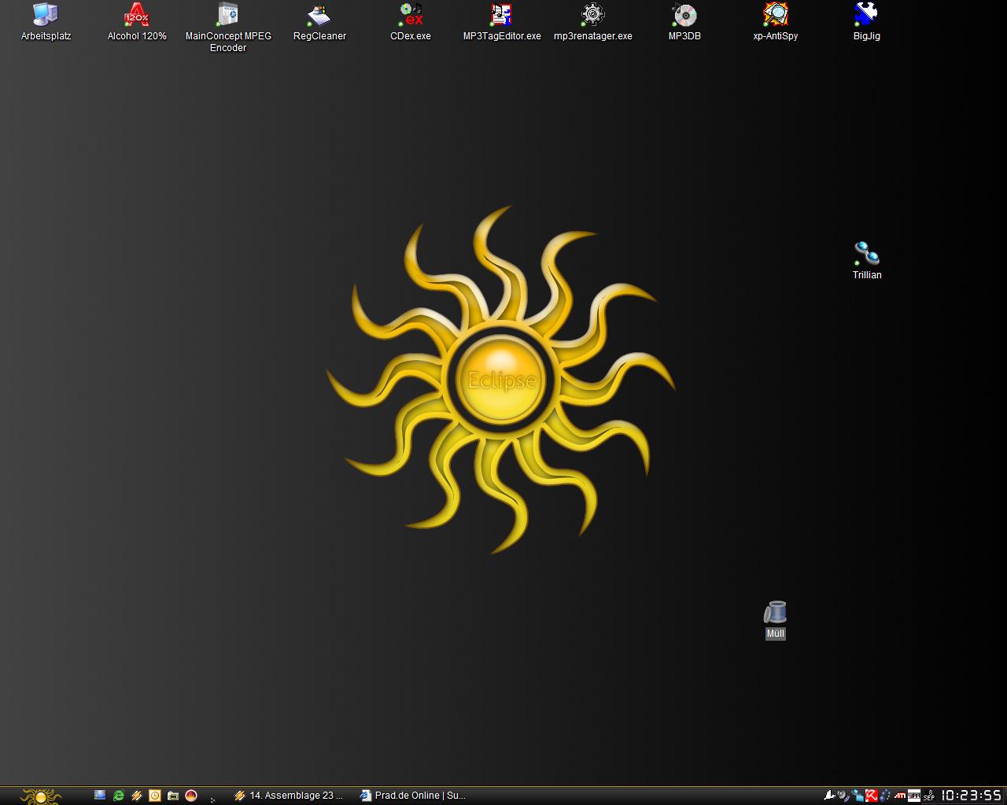The height and width of the screenshot is (805, 1007).
Task: Click the red K tray icon
Action: click(x=872, y=796)
